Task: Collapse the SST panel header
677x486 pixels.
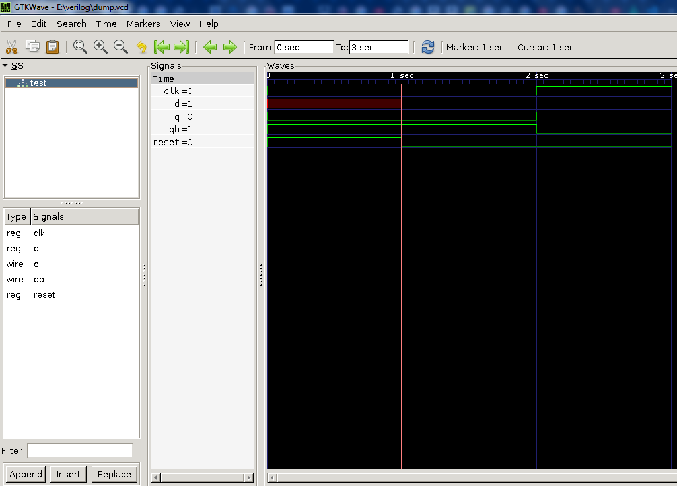Action: click(x=5, y=65)
